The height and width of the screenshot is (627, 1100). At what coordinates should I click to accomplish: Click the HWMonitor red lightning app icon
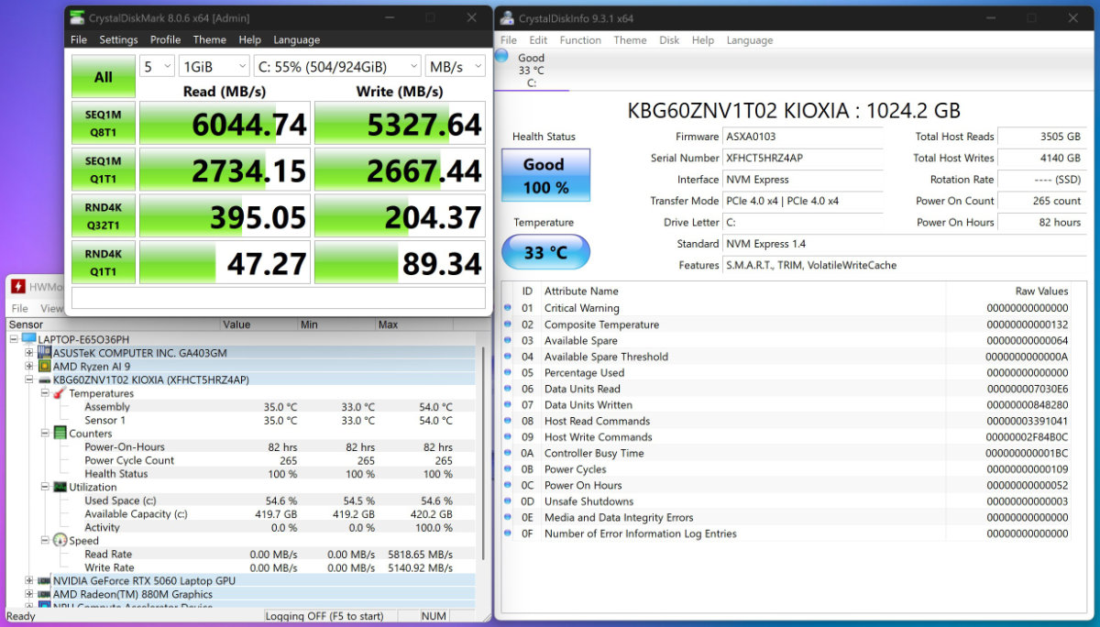(16, 286)
